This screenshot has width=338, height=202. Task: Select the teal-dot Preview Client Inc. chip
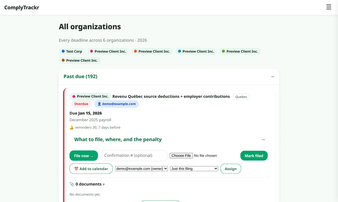pyautogui.click(x=196, y=51)
